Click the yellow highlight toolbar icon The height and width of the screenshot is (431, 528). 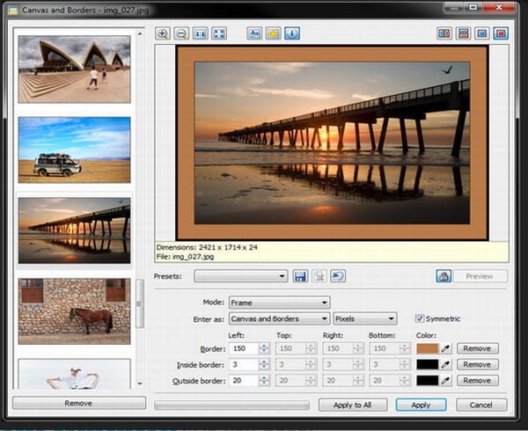tap(274, 33)
